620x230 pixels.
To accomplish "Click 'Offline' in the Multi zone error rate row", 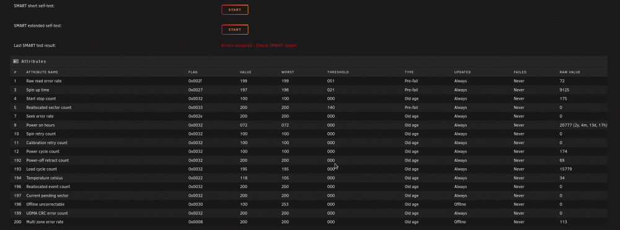I will point(460,222).
